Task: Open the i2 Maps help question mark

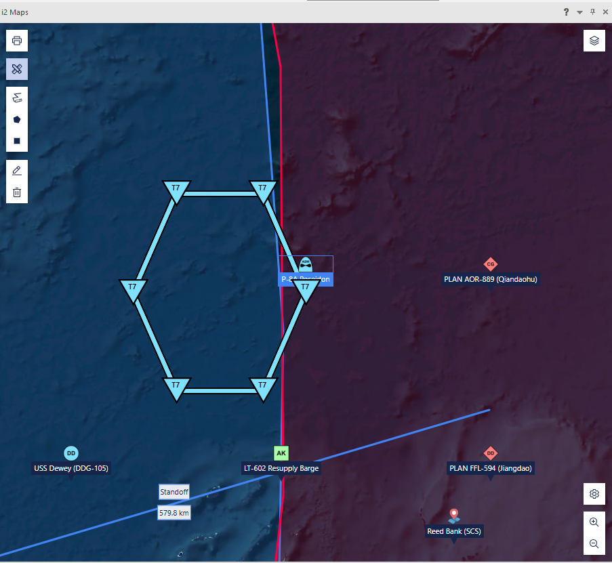Action: click(566, 12)
